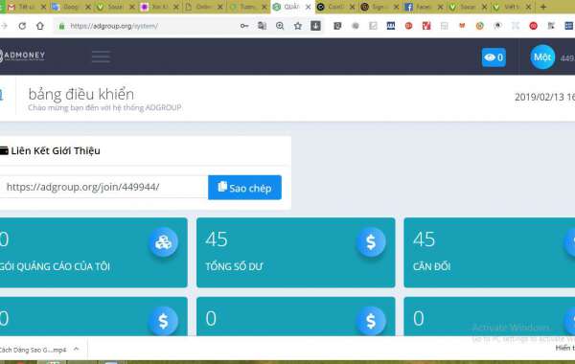This screenshot has height=364, width=575.
Task: Open the CÂN ĐỐI card
Action: (x=489, y=253)
